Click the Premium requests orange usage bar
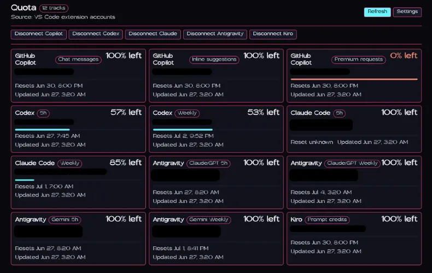 [354, 79]
